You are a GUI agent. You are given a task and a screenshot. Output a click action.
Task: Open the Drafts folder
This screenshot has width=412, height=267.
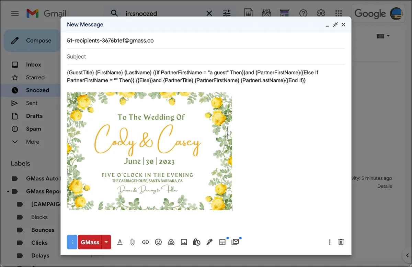[34, 116]
